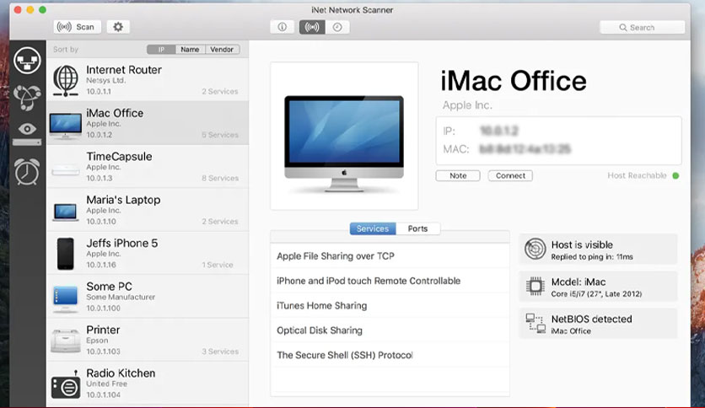Screen dimensions: 705x408
Task: Click the Scan button
Action: click(77, 27)
